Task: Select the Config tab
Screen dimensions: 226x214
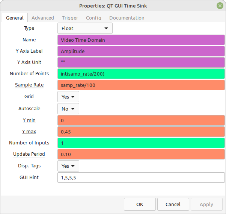Action: coord(93,18)
